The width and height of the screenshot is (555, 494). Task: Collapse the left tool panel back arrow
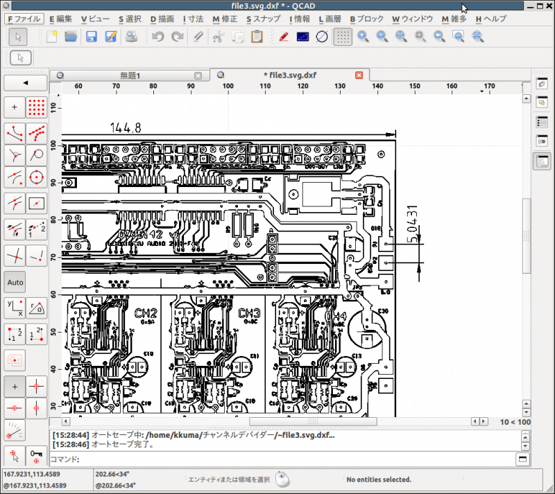tap(26, 83)
